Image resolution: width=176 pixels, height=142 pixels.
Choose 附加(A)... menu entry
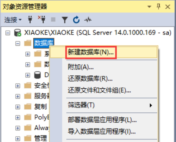pos(81,67)
